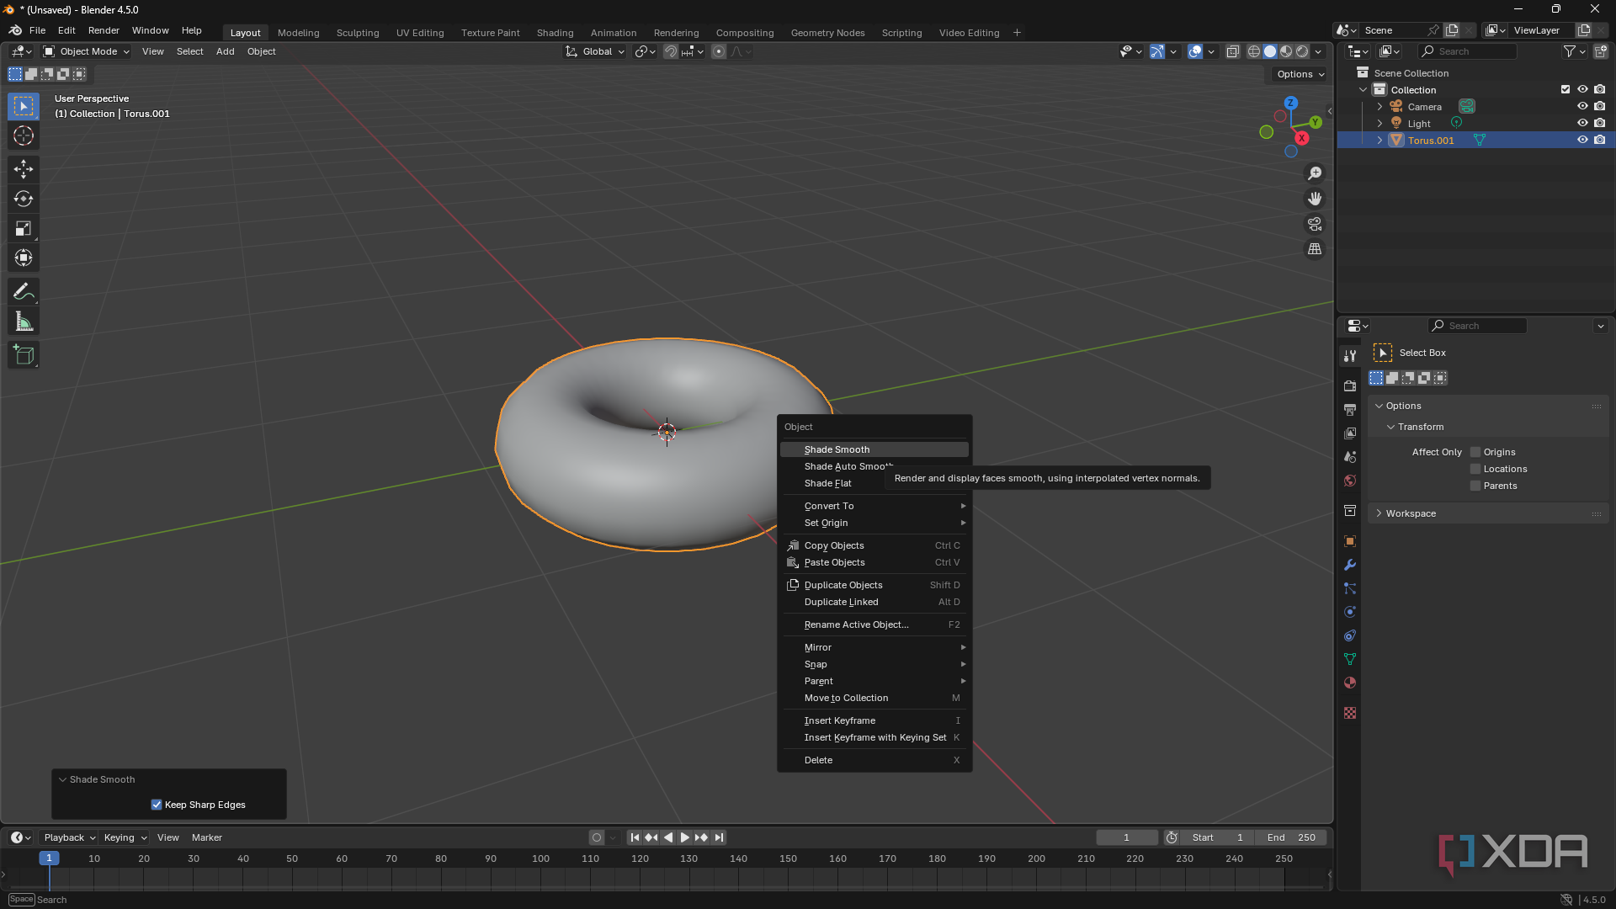The width and height of the screenshot is (1616, 909).
Task: Open the Global transform orientation dropdown
Action: [x=596, y=51]
